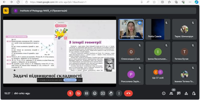Open Read aloud icon in address bar
The width and height of the screenshot is (200, 100).
(148, 2)
